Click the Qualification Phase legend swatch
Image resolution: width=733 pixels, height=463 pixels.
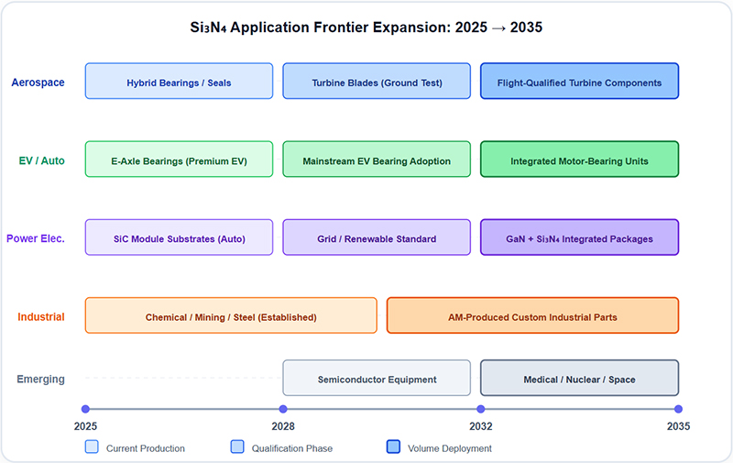click(237, 446)
